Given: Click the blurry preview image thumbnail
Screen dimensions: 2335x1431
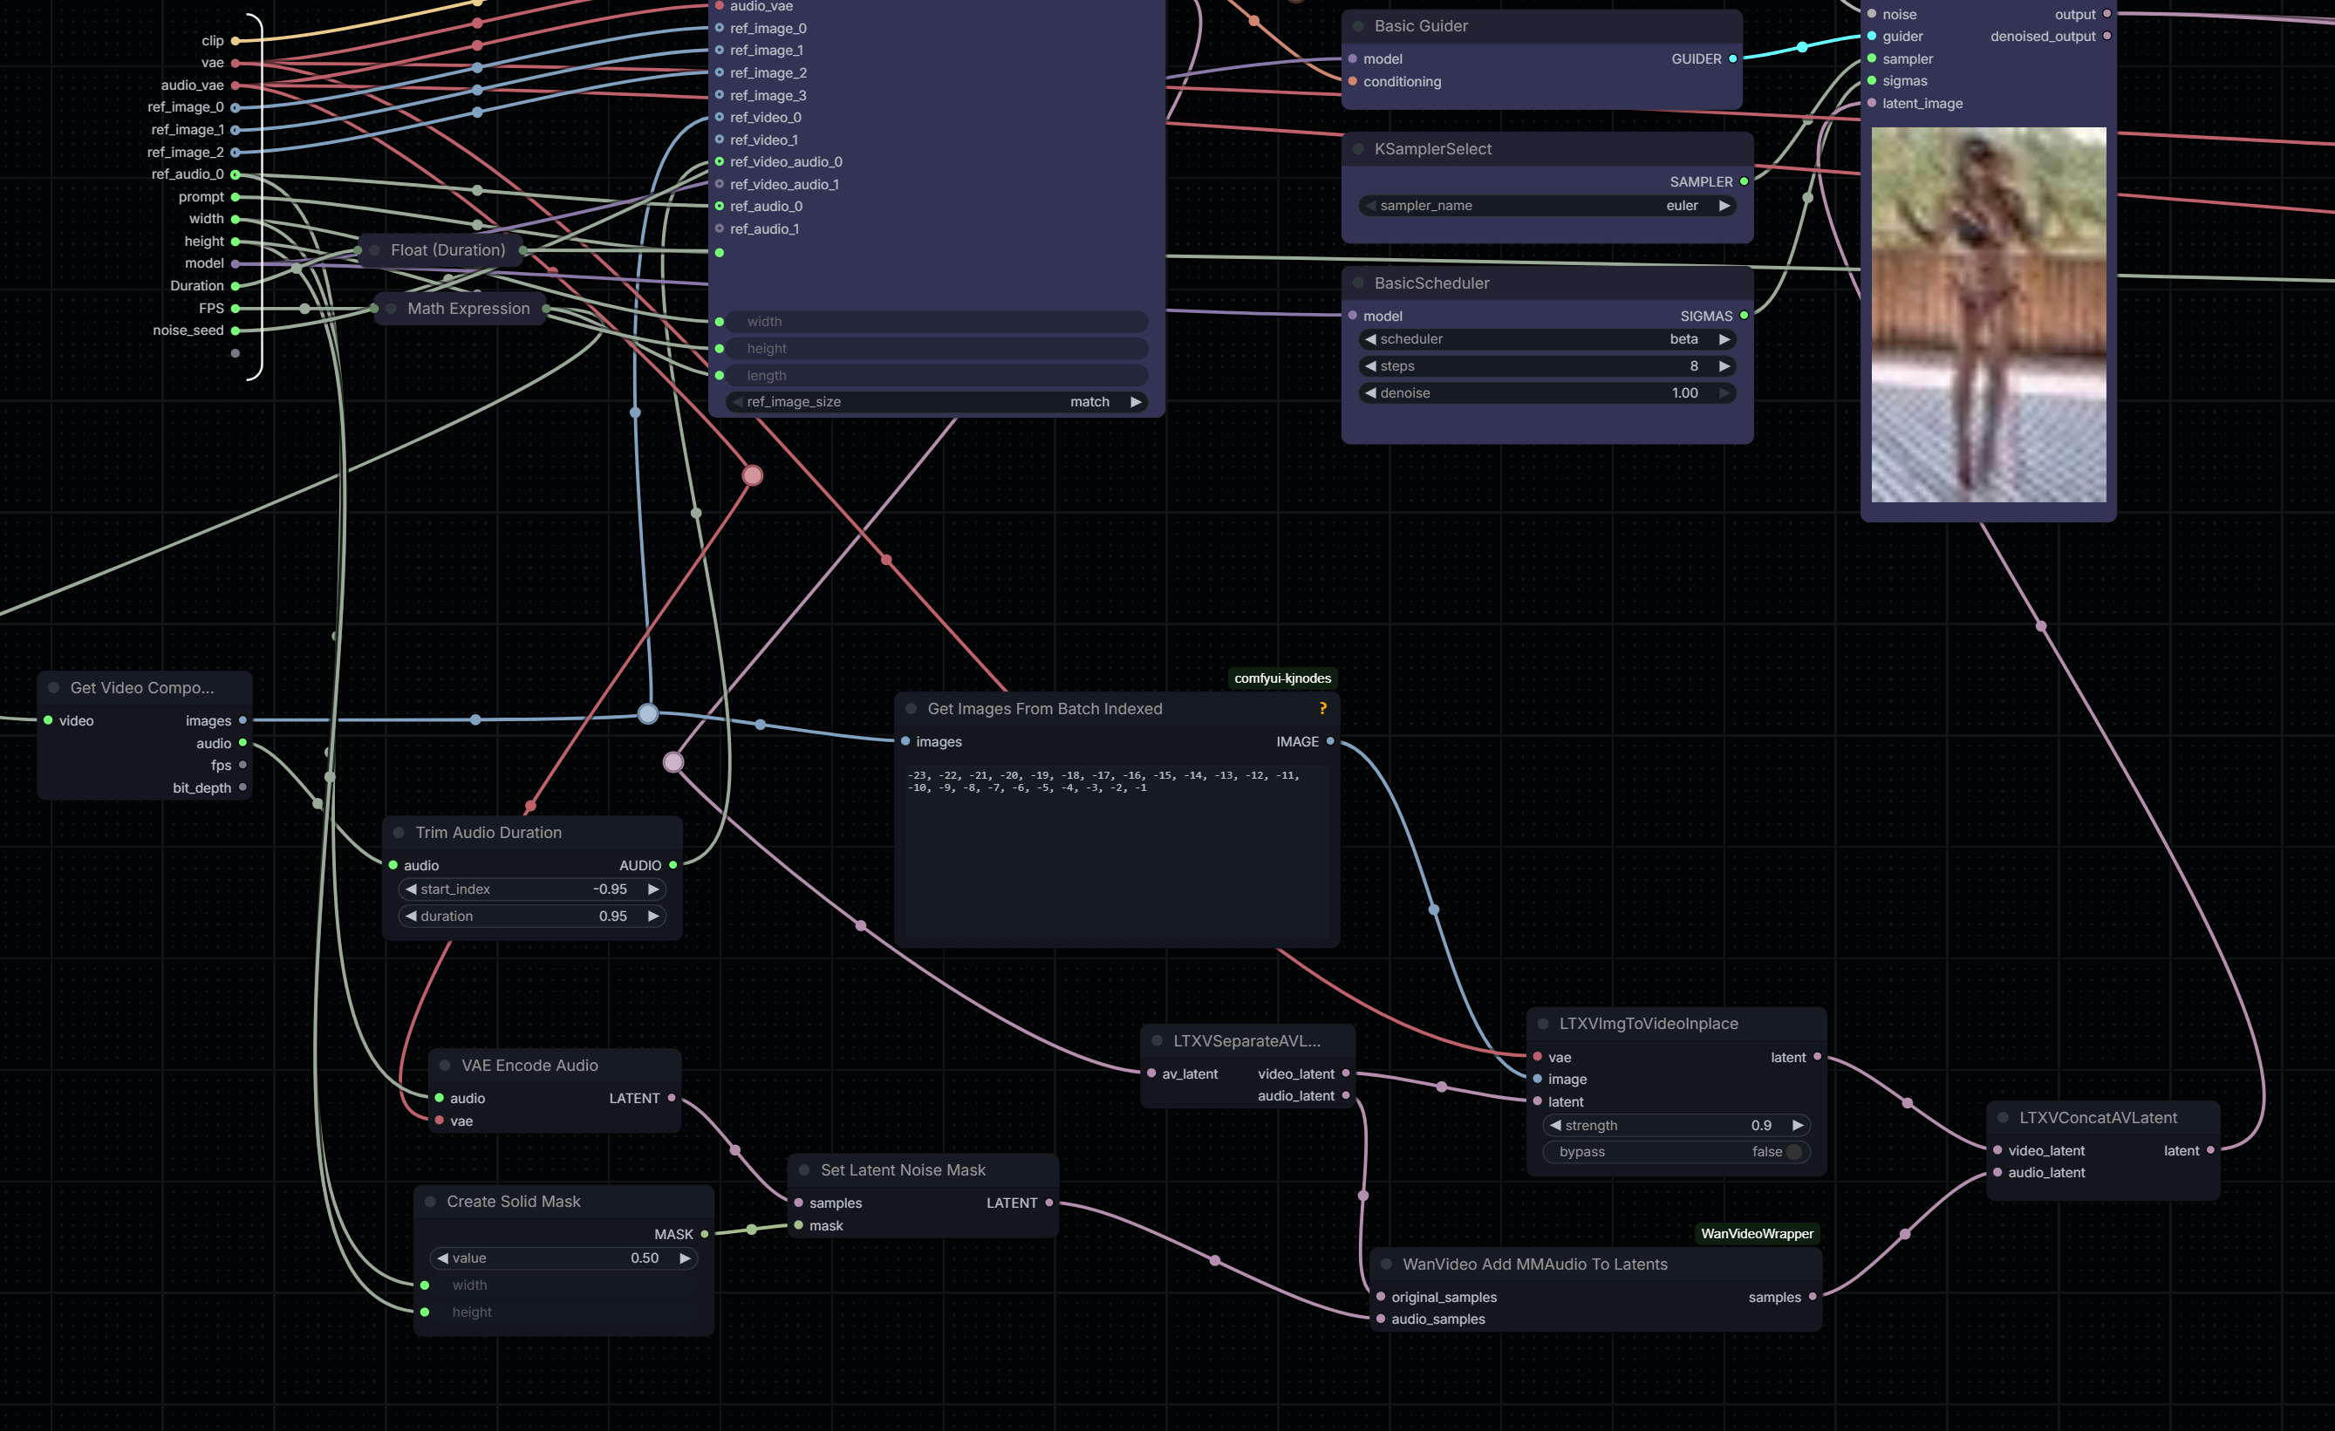Looking at the screenshot, I should [x=1988, y=315].
